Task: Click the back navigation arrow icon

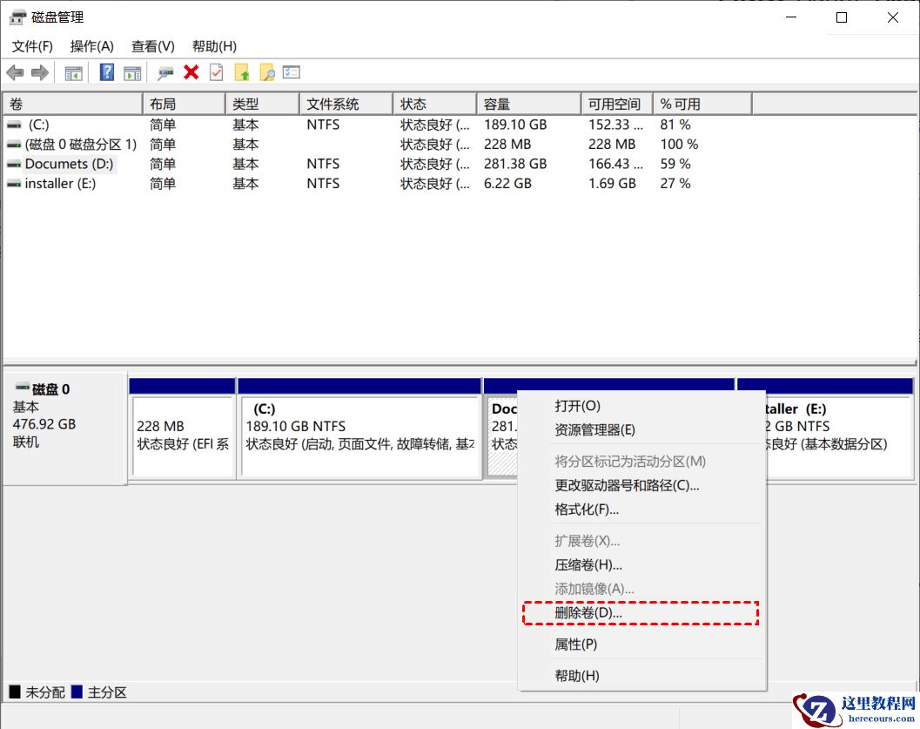Action: coord(15,72)
